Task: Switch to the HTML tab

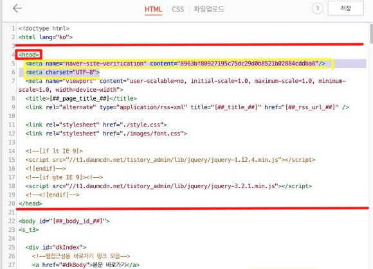Action: coord(153,9)
